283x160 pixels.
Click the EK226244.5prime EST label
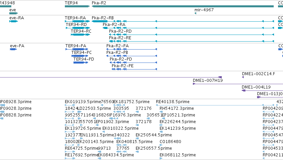click(178, 122)
